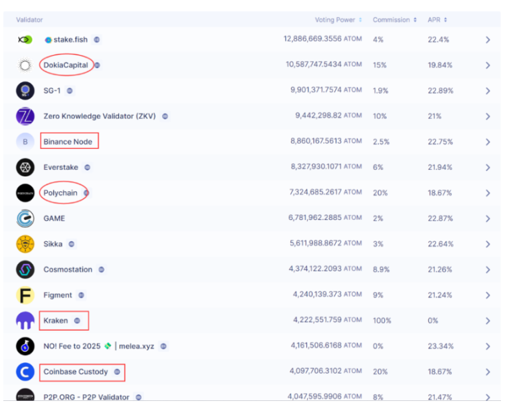Select the P2P.ORG - P2P Validator name

coord(86,397)
